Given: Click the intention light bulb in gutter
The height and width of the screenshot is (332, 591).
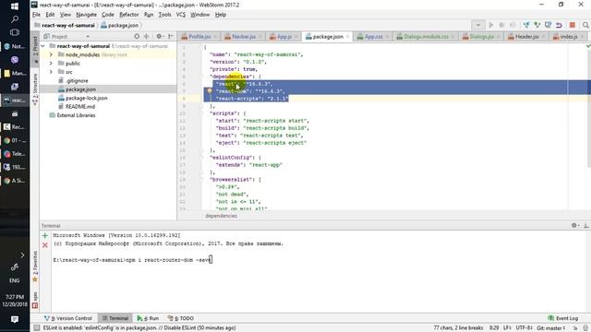Looking at the screenshot, I should pos(210,90).
